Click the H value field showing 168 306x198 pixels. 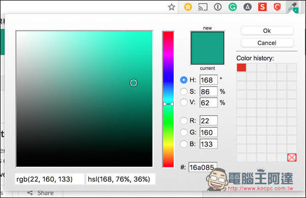click(208, 80)
